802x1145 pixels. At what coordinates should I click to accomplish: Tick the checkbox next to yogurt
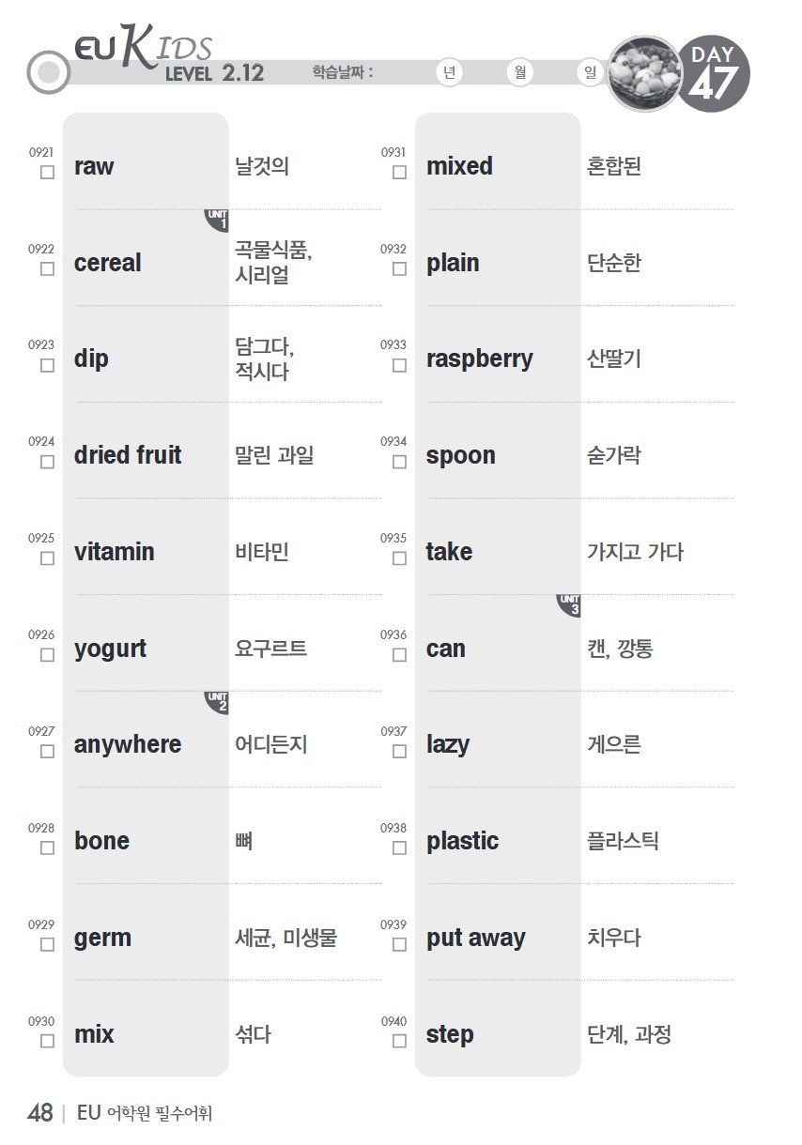coord(47,655)
